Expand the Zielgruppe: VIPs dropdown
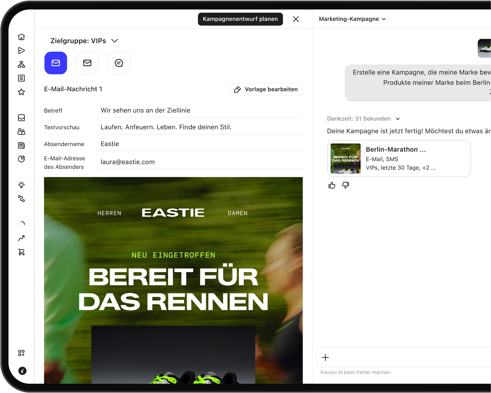The height and width of the screenshot is (393, 491). pyautogui.click(x=84, y=41)
